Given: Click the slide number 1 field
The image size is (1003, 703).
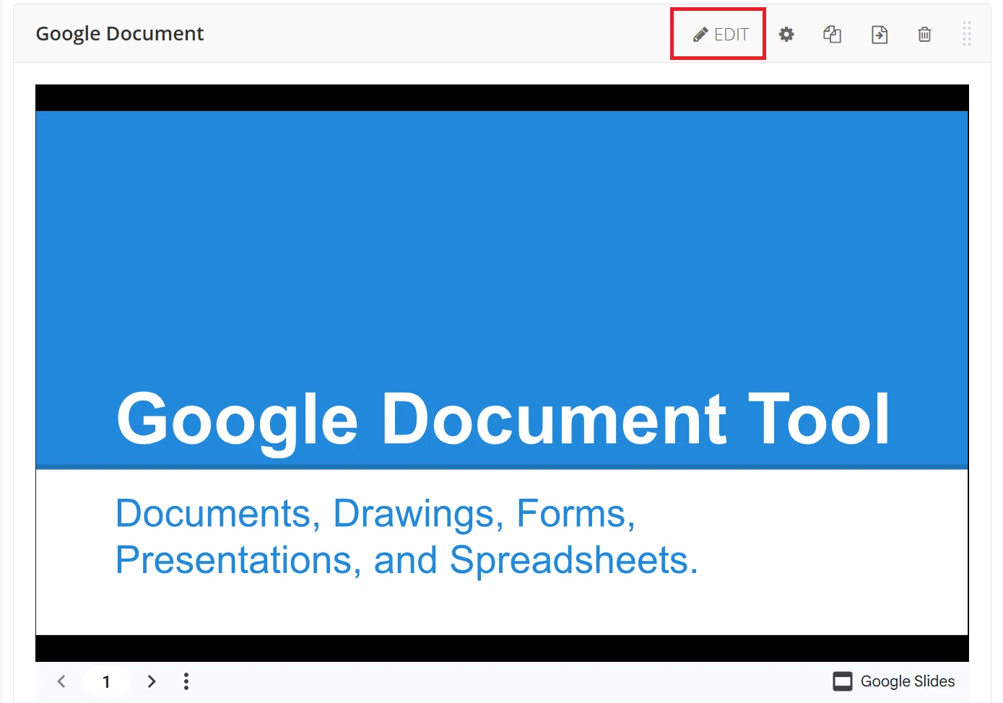Looking at the screenshot, I should 106,681.
